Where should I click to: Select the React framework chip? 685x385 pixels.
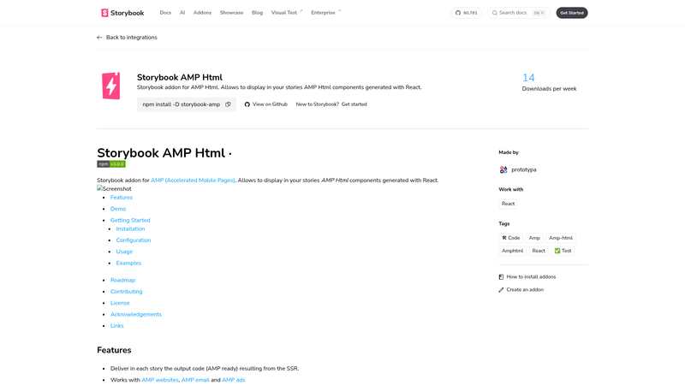[x=508, y=204]
